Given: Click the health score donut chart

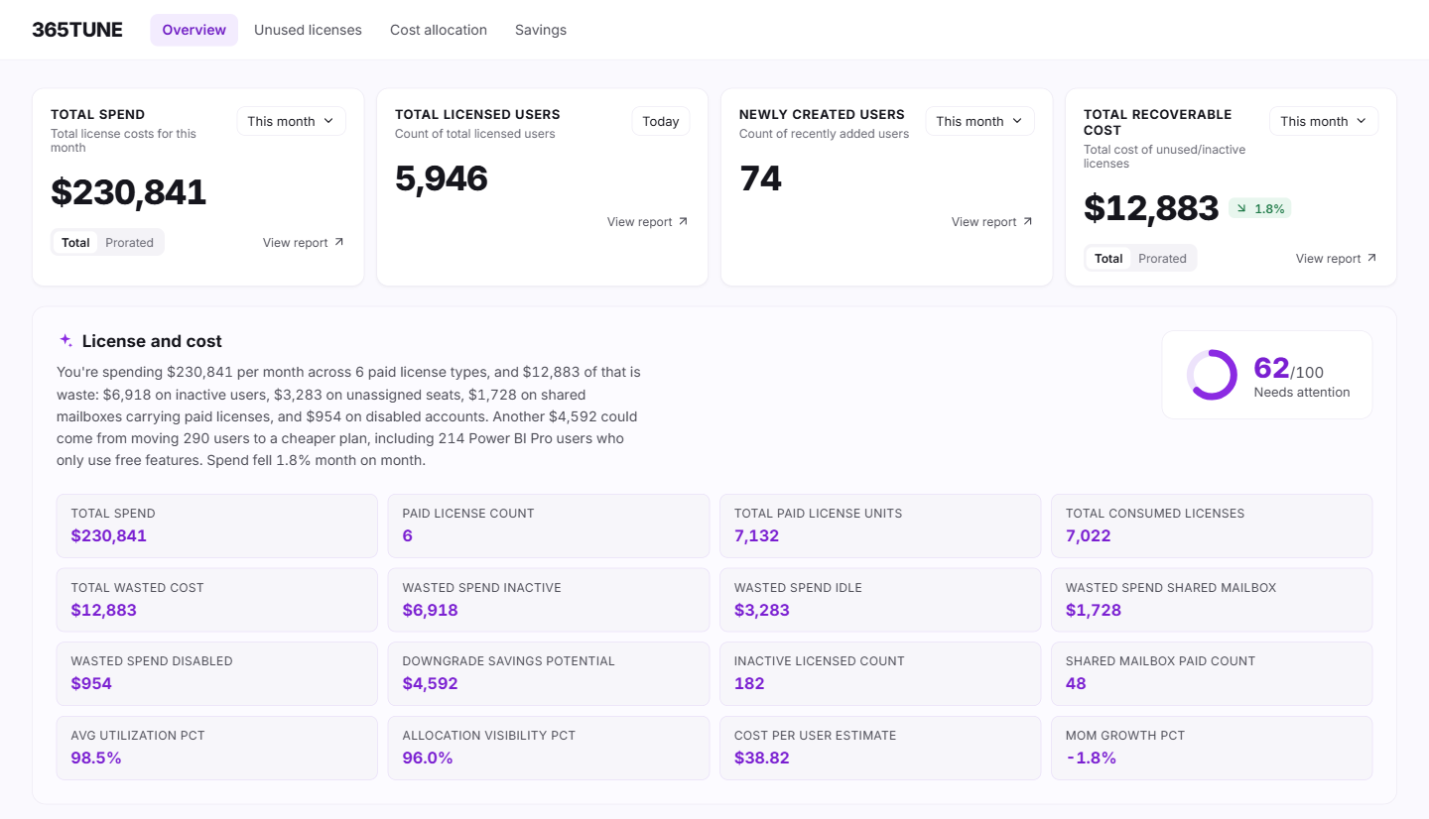Looking at the screenshot, I should [1212, 375].
